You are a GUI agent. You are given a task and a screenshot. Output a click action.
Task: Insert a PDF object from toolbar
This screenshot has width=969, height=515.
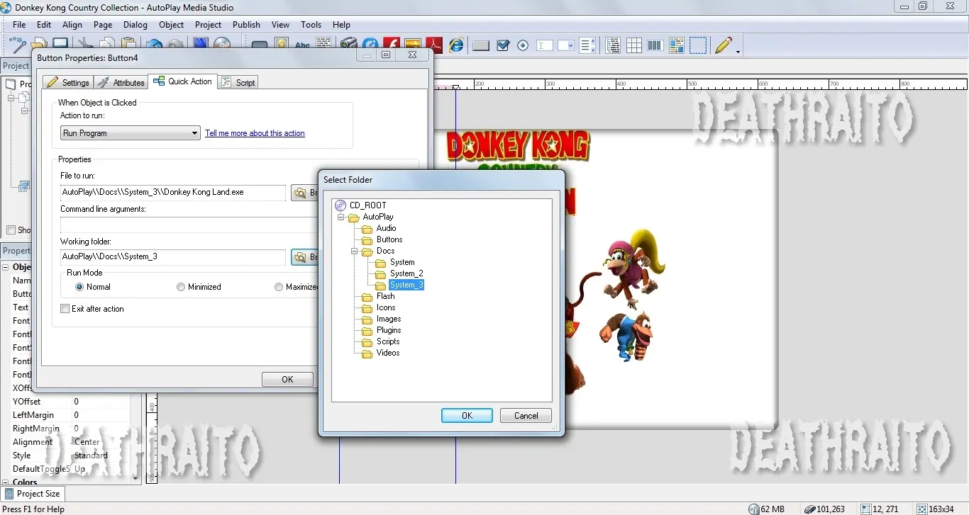(x=433, y=45)
